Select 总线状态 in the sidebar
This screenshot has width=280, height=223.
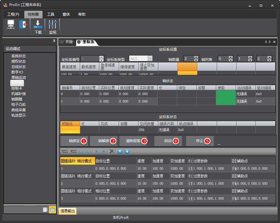click(18, 67)
